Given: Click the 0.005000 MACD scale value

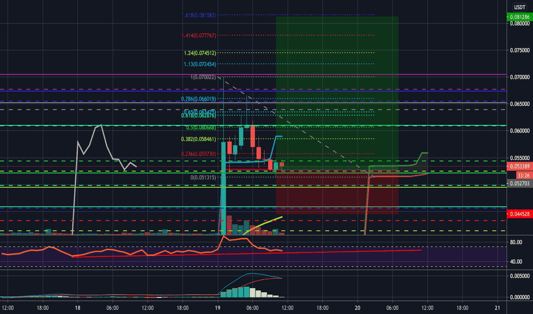Looking at the screenshot, I should pyautogui.click(x=520, y=276).
